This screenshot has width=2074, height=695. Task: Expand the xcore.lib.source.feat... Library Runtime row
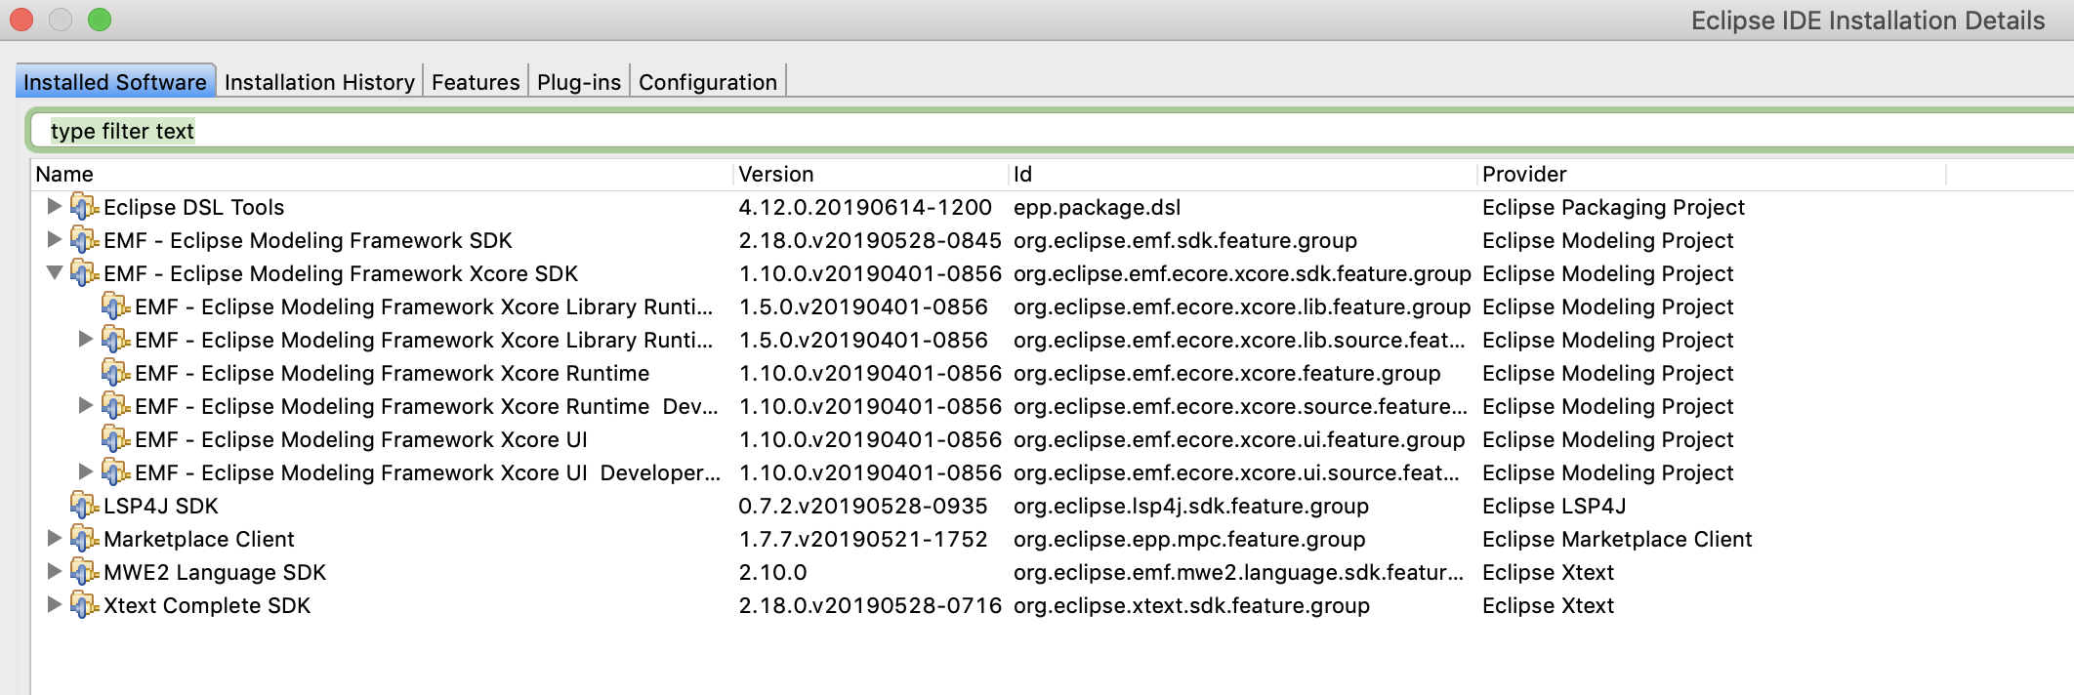click(x=86, y=339)
